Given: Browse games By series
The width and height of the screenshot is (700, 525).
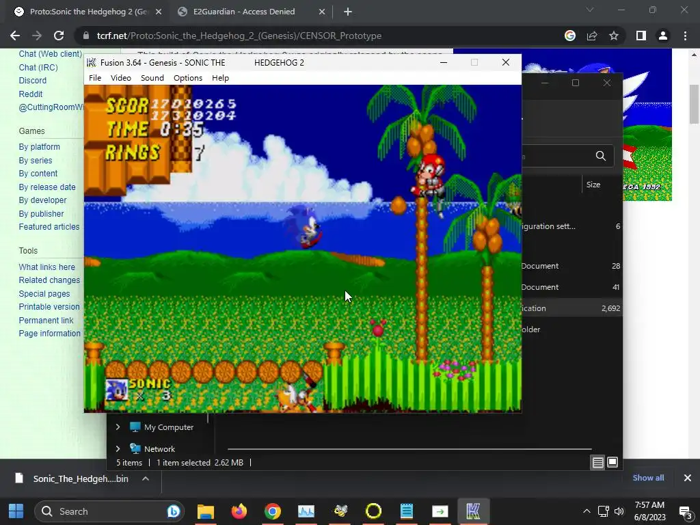Looking at the screenshot, I should pyautogui.click(x=36, y=160).
